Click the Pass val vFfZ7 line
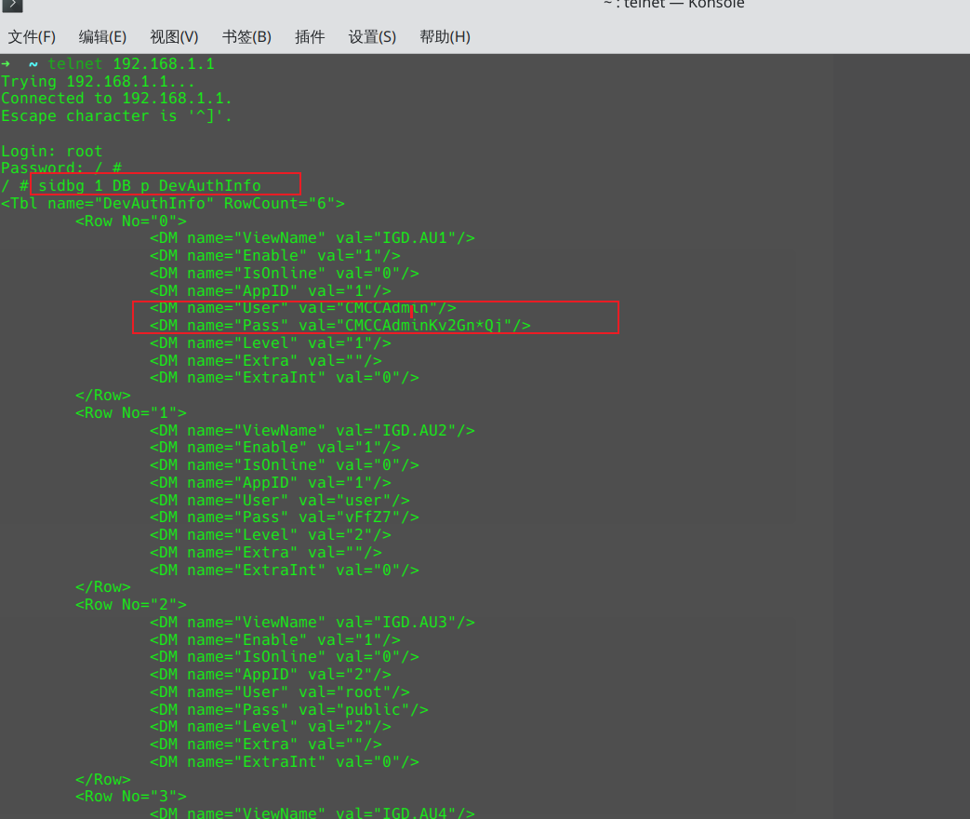 [x=284, y=517]
